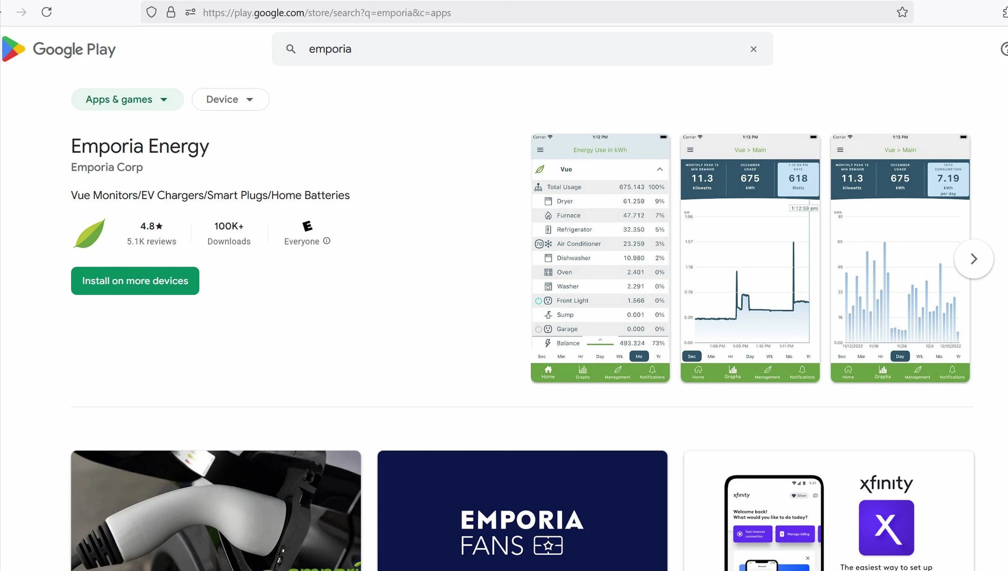
Task: Reload the page with the refresh icon
Action: [x=47, y=12]
